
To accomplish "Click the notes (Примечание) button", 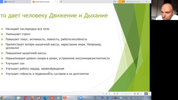I will [x=126, y=94].
